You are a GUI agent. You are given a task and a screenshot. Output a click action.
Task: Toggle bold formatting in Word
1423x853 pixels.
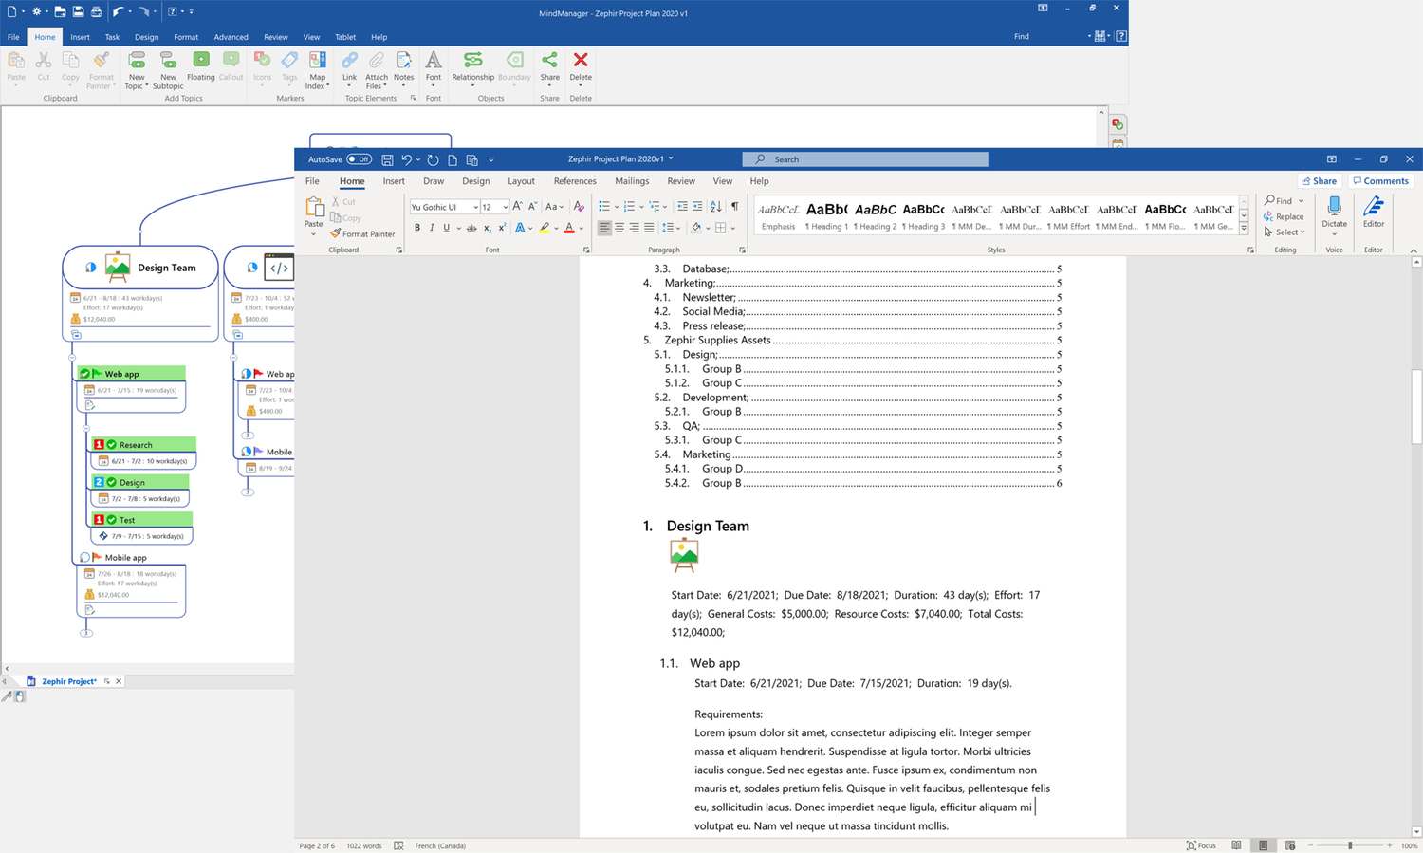[417, 227]
